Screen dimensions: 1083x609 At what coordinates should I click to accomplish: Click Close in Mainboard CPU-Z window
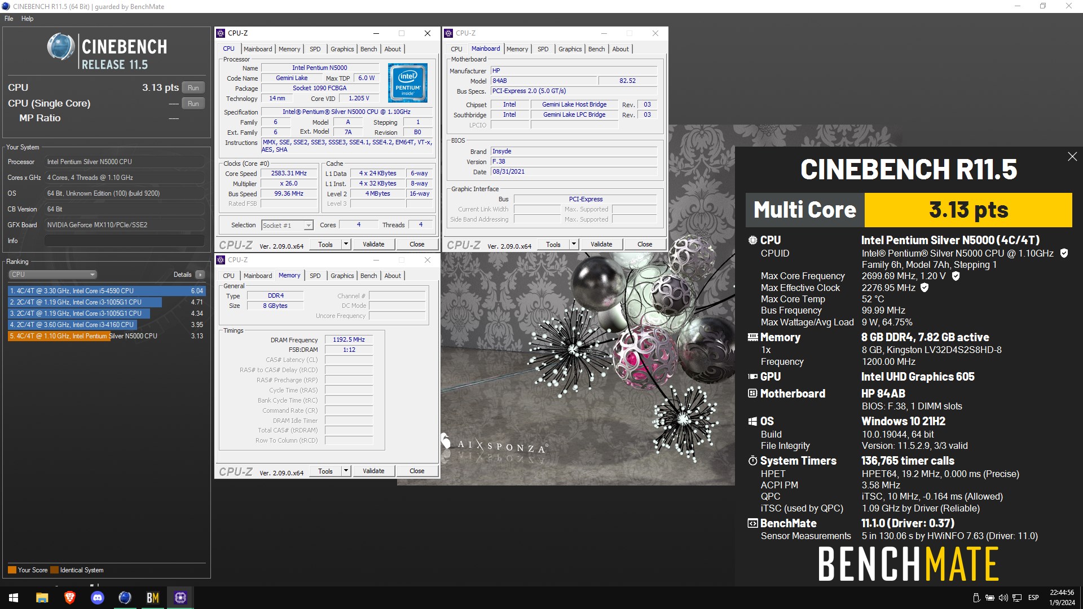645,244
